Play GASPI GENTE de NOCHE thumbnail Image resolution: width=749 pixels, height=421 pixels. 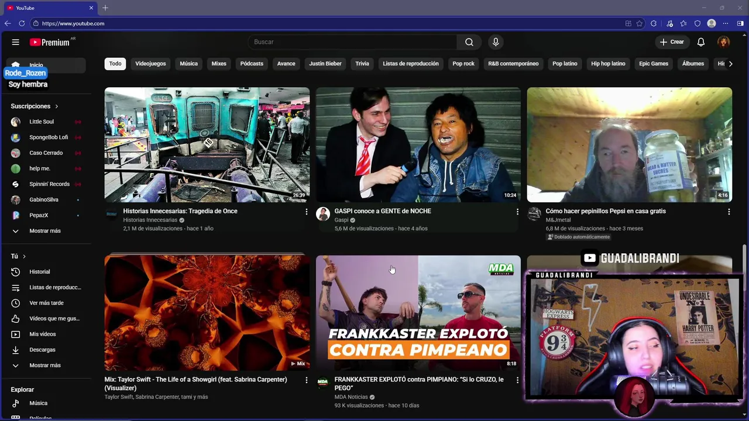pyautogui.click(x=418, y=145)
